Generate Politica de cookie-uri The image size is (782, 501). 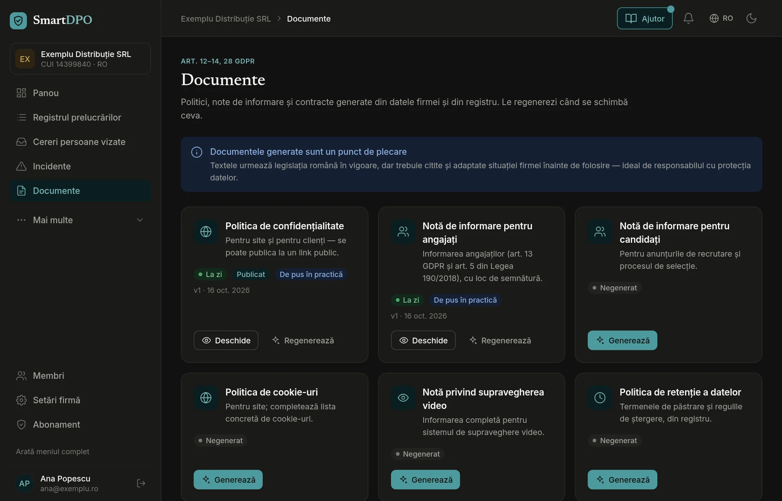click(228, 479)
